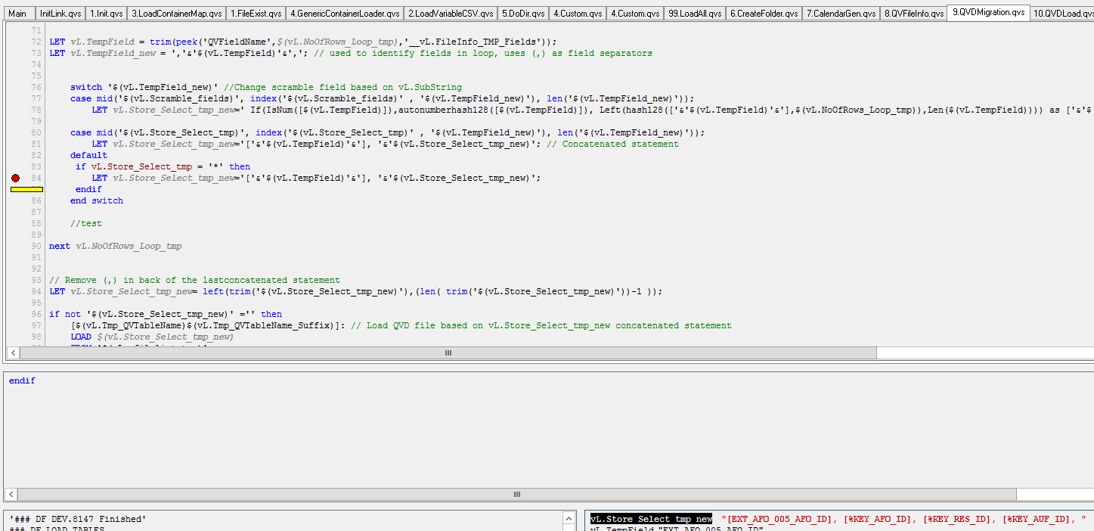Select the 9.QVDMigration.qvs tab

pyautogui.click(x=988, y=13)
